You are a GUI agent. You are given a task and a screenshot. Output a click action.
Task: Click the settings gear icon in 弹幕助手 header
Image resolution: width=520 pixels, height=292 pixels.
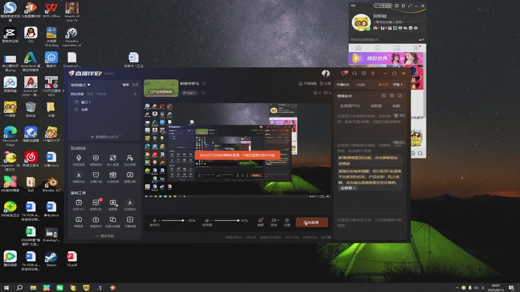click(392, 95)
